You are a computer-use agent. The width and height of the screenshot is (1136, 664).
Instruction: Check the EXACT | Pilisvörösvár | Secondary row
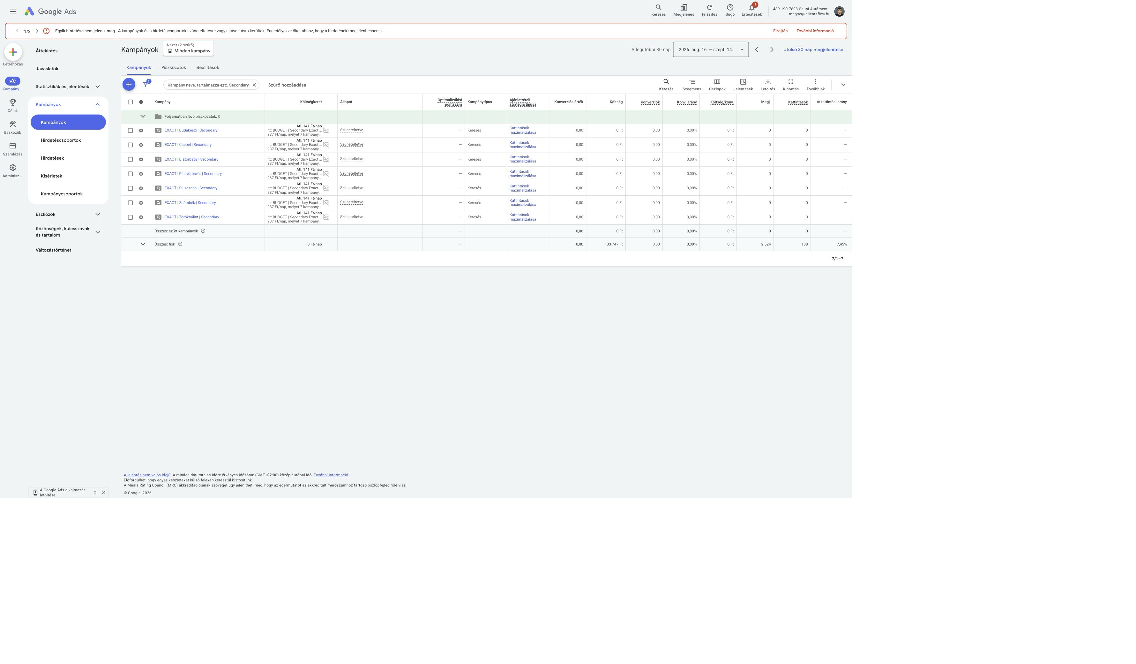[130, 174]
